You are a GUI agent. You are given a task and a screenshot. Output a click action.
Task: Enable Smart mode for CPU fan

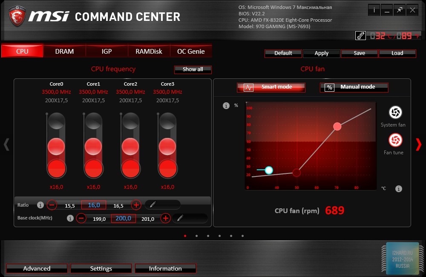pyautogui.click(x=271, y=87)
